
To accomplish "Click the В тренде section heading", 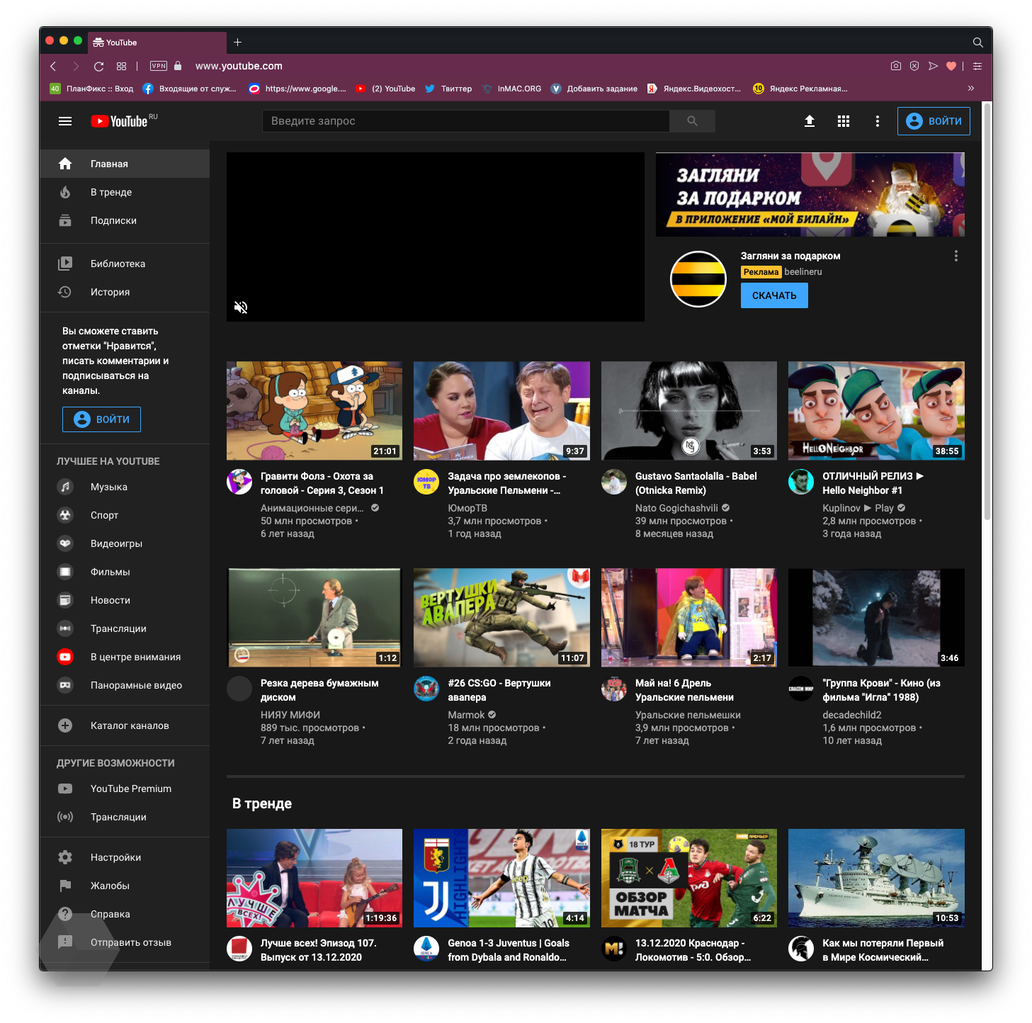I will [262, 803].
